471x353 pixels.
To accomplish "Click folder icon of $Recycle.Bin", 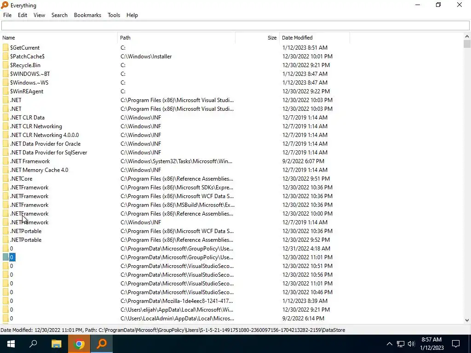I will click(x=6, y=65).
